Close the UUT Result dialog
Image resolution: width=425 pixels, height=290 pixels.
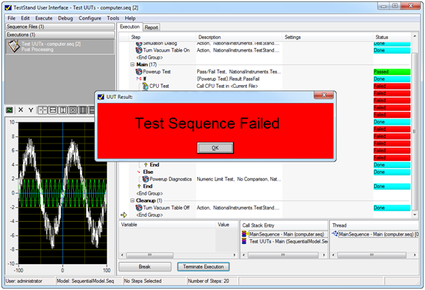[323, 96]
